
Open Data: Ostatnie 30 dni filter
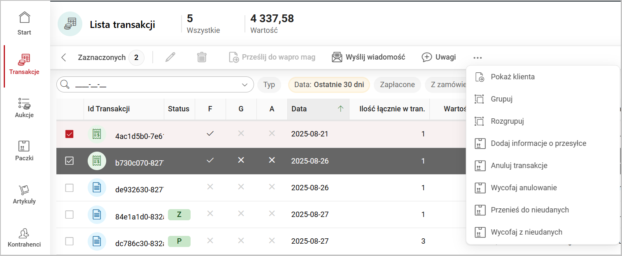329,85
